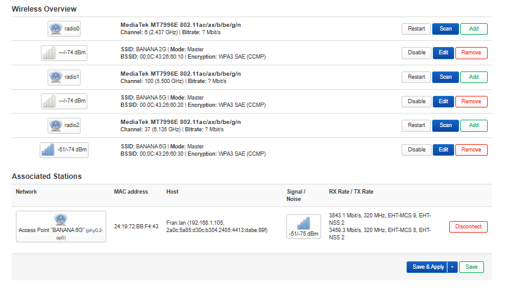The image size is (528, 298).
Task: Disconnect the Fran.lan station
Action: point(468,227)
